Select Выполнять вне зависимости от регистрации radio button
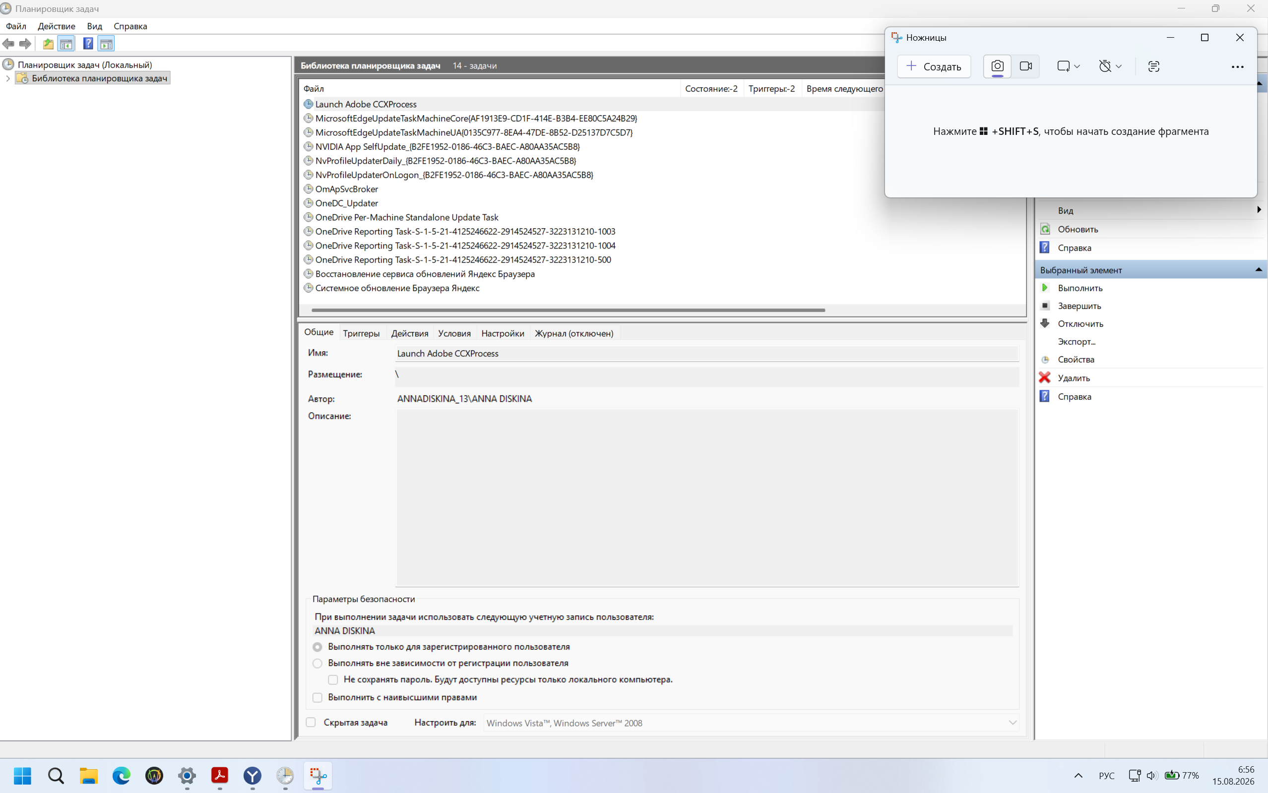The width and height of the screenshot is (1268, 793). click(x=317, y=663)
